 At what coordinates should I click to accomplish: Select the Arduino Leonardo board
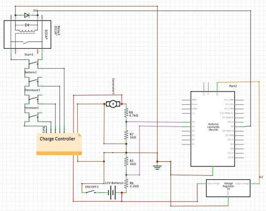(x=213, y=129)
